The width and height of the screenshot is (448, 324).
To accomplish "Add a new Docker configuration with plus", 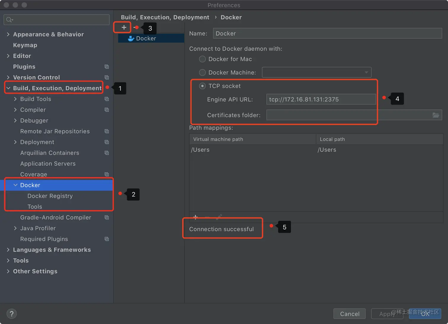I will [x=124, y=28].
